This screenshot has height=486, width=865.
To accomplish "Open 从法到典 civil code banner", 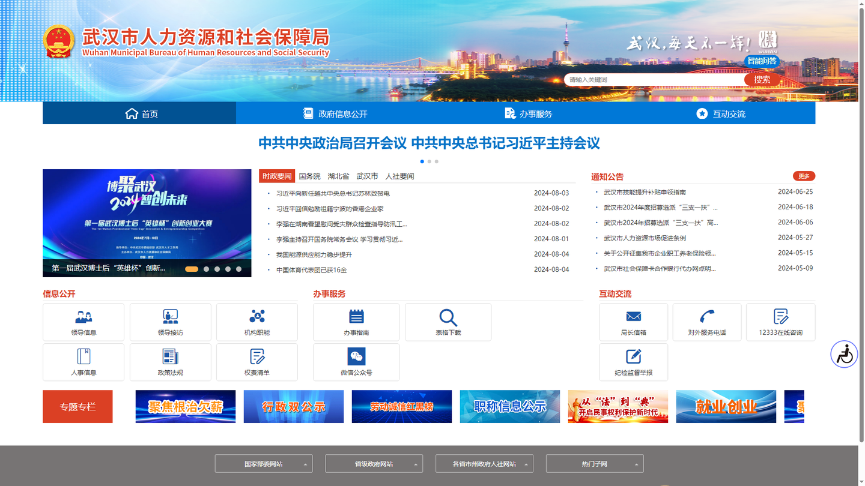I will coord(618,406).
